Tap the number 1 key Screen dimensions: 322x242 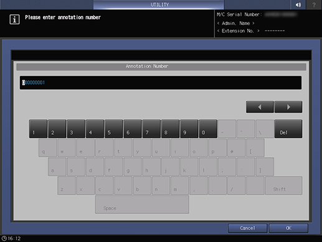[38, 128]
